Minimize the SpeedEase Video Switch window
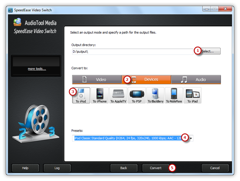The image size is (240, 181). click(x=207, y=9)
